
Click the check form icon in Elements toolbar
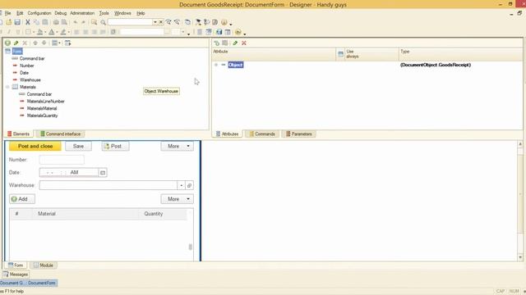(x=67, y=43)
